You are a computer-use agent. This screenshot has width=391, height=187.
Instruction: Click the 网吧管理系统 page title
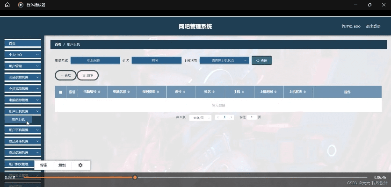195,27
